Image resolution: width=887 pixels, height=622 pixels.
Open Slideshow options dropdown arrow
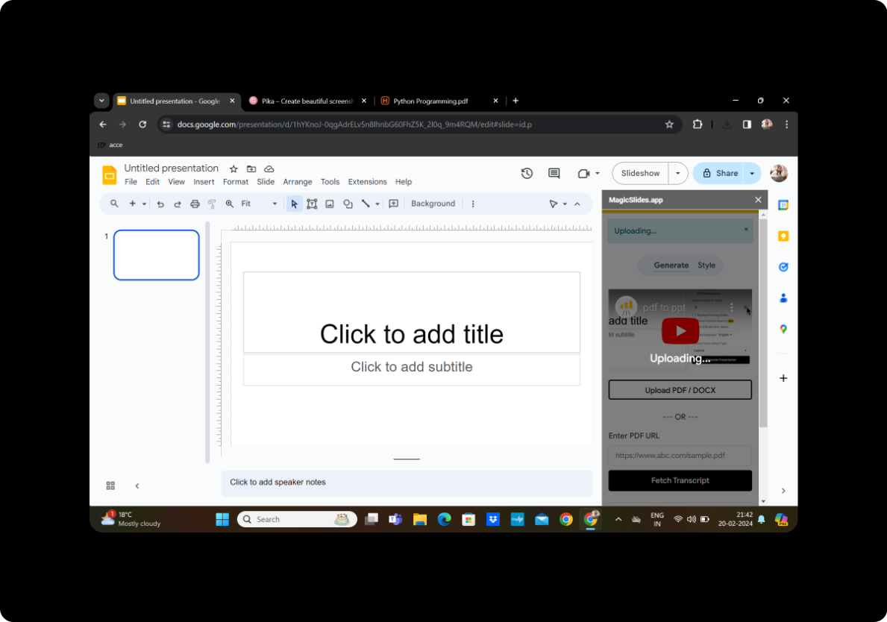pyautogui.click(x=677, y=174)
